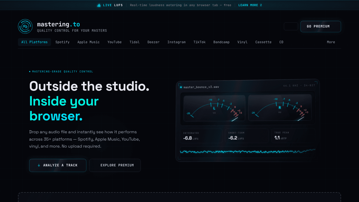Click the Short-Term -6.2 LUFS readout
Screen dimensions: 359x202
pos(247,136)
